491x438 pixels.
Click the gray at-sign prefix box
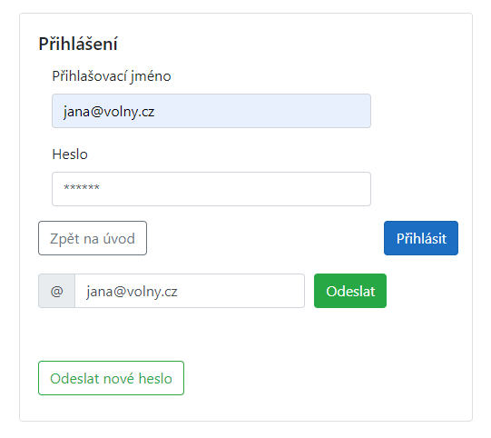(56, 291)
